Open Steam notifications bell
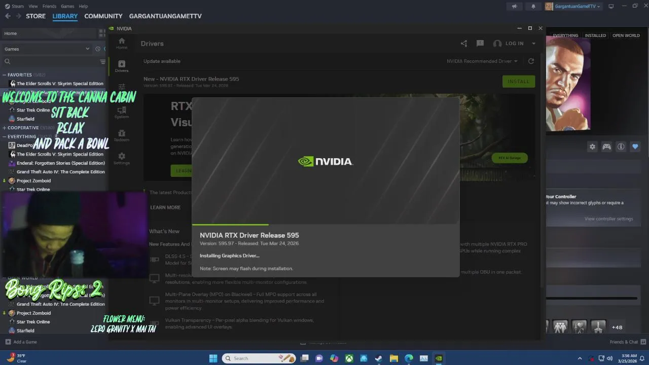Screen dimensions: 649x365 pyautogui.click(x=533, y=7)
